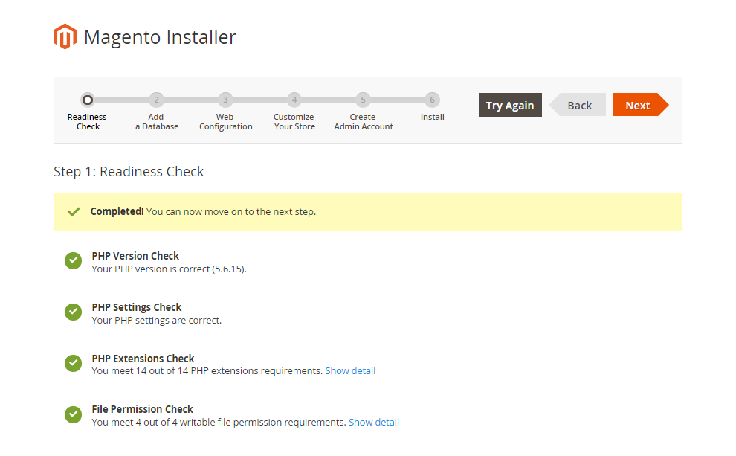The height and width of the screenshot is (456, 736).
Task: Go Back to the previous step
Action: click(x=578, y=105)
